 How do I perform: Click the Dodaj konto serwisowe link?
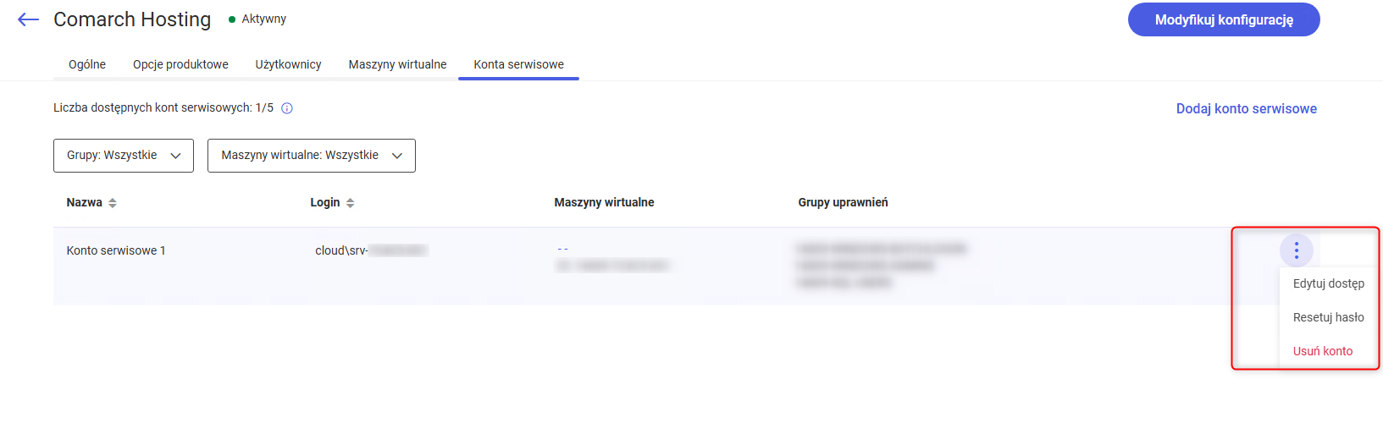tap(1246, 108)
